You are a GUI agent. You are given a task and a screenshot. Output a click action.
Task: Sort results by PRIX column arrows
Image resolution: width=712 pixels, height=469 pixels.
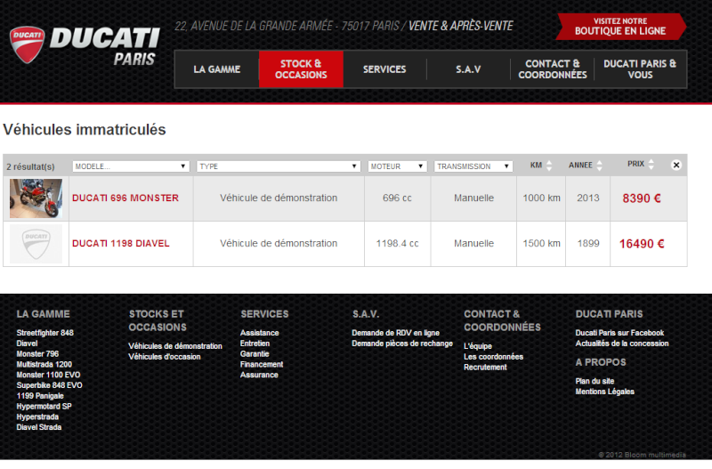(651, 165)
